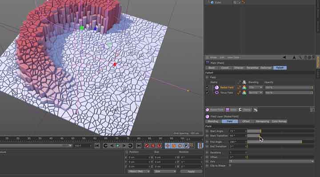
Task: Click the Clamp modifier button
Action: click(245, 110)
